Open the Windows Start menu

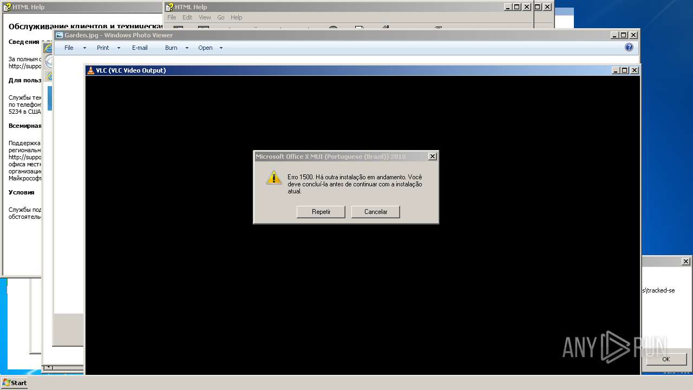pyautogui.click(x=15, y=382)
